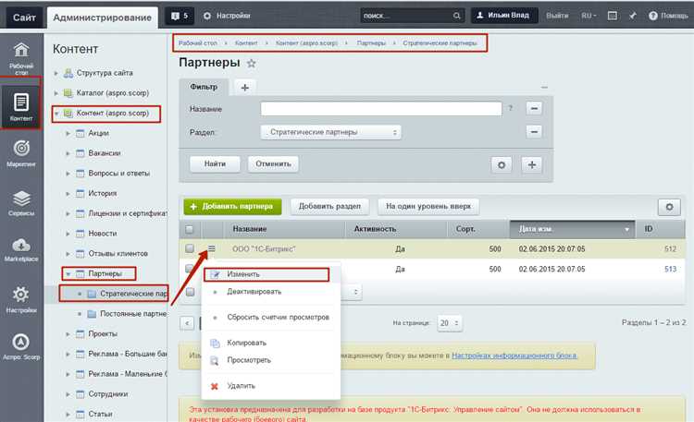The height and width of the screenshot is (422, 694).
Task: Select all rows checkbox in table header
Action: point(190,229)
